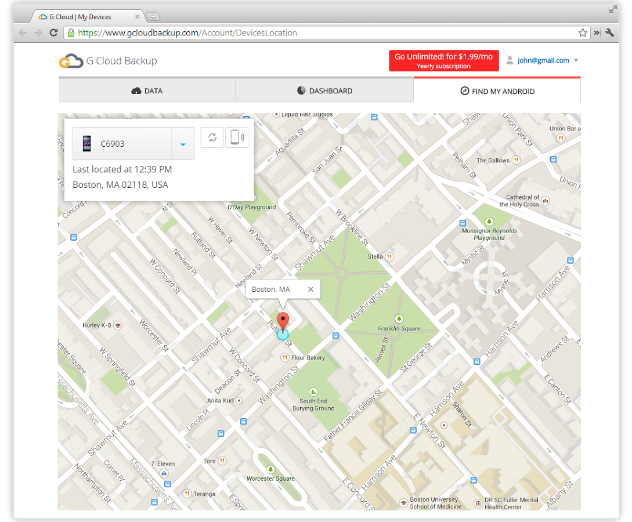Click the fullscreen expand arrows icon

coord(613,9)
